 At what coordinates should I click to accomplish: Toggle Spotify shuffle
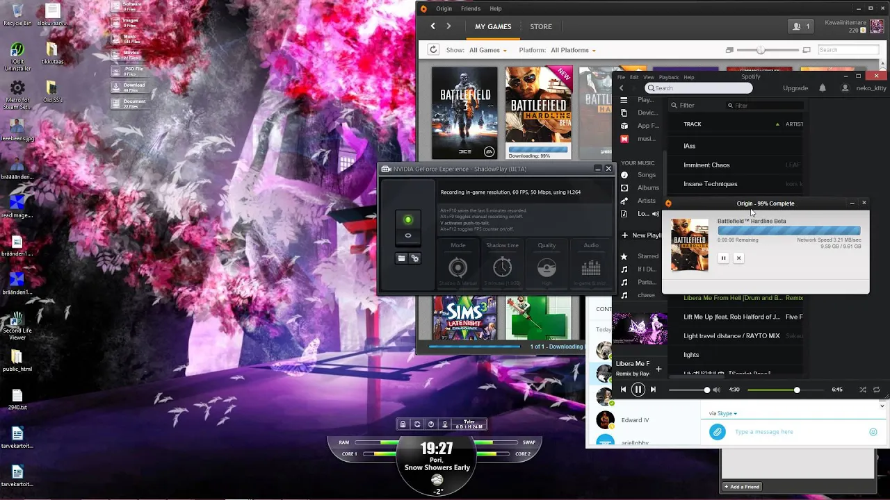[x=863, y=390]
